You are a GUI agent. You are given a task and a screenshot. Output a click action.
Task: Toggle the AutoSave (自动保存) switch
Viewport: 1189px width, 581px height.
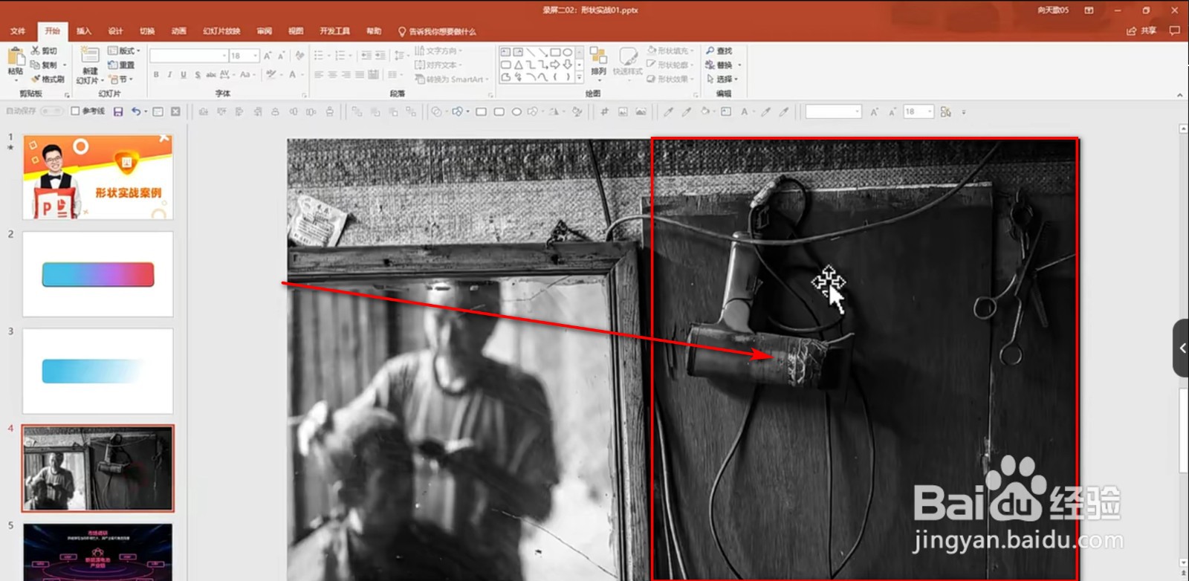point(51,111)
